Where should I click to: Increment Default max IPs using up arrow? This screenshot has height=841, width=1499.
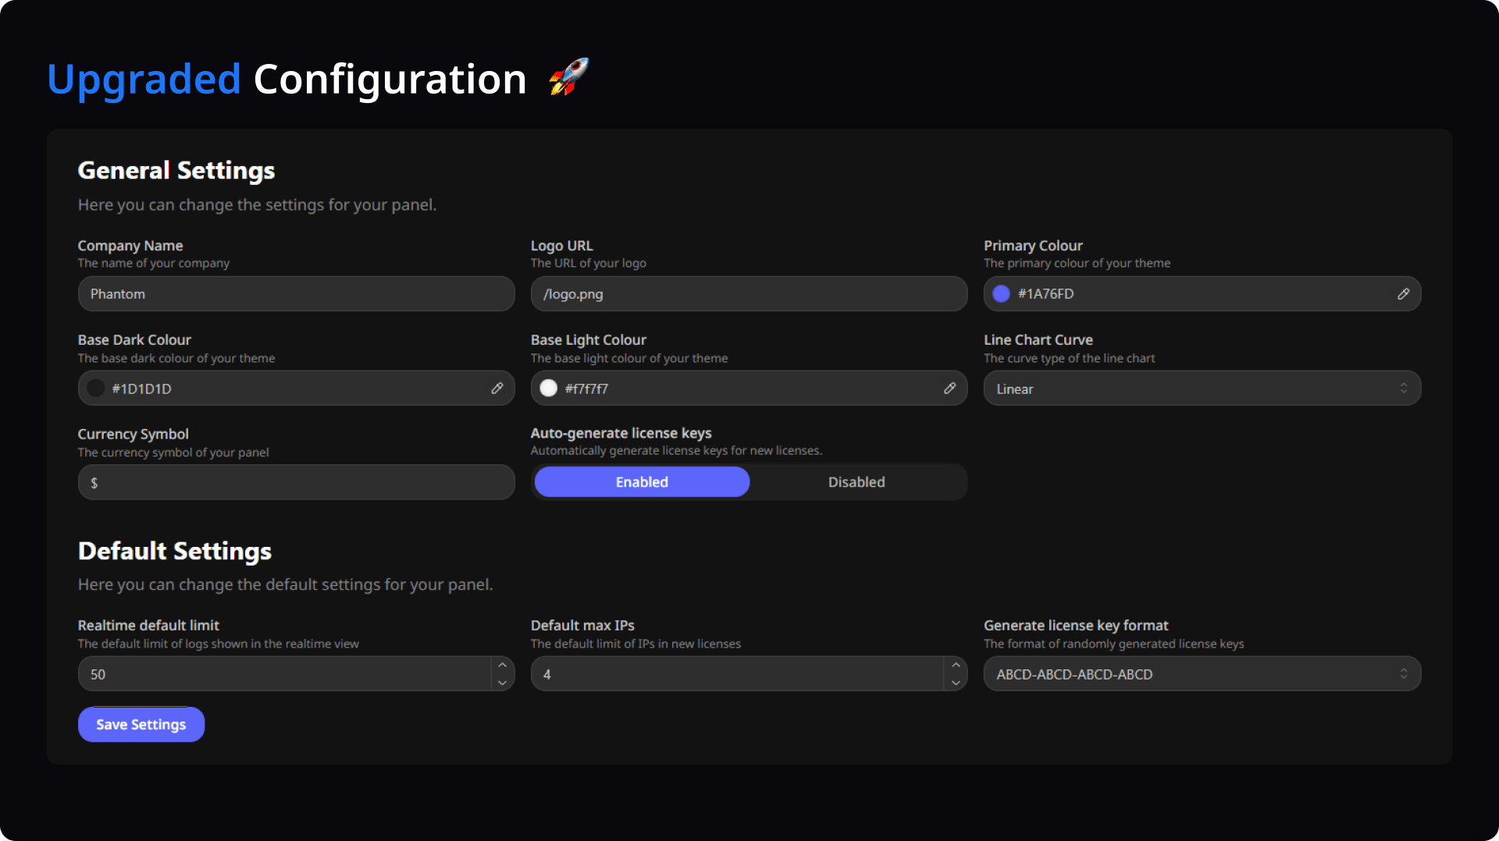pyautogui.click(x=955, y=665)
